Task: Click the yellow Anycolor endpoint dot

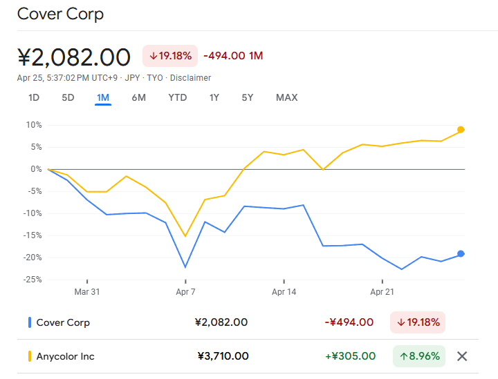Action: point(461,130)
